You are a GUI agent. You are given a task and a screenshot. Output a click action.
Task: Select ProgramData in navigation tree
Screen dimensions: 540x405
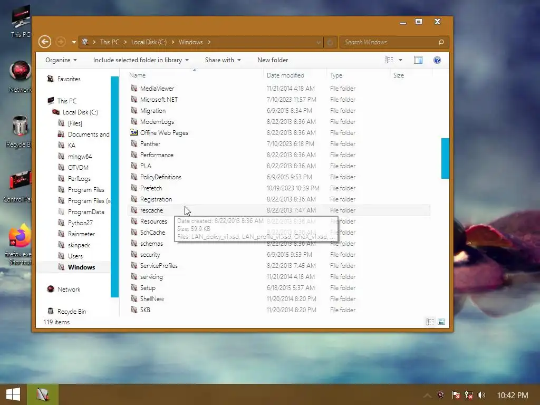pyautogui.click(x=86, y=212)
